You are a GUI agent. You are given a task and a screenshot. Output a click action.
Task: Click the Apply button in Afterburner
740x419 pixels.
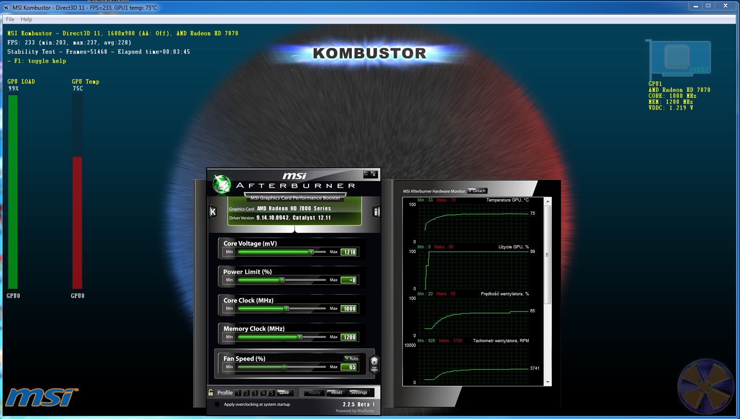(x=314, y=392)
